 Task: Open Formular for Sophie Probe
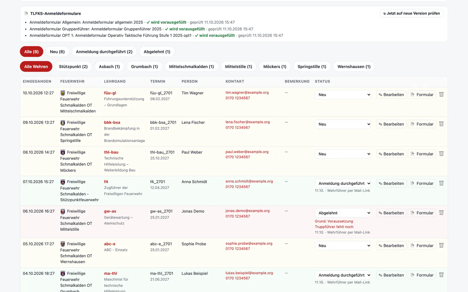pyautogui.click(x=422, y=246)
